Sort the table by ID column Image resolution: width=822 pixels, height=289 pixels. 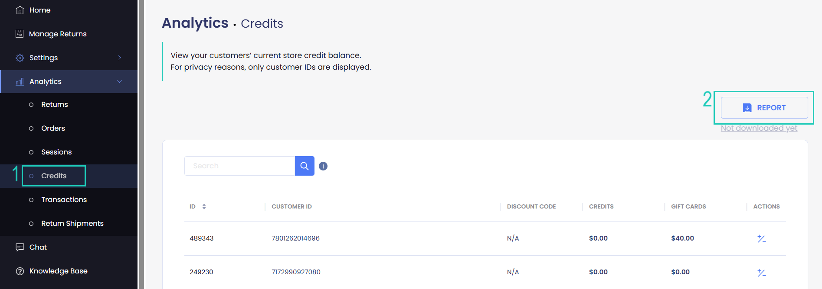click(204, 207)
